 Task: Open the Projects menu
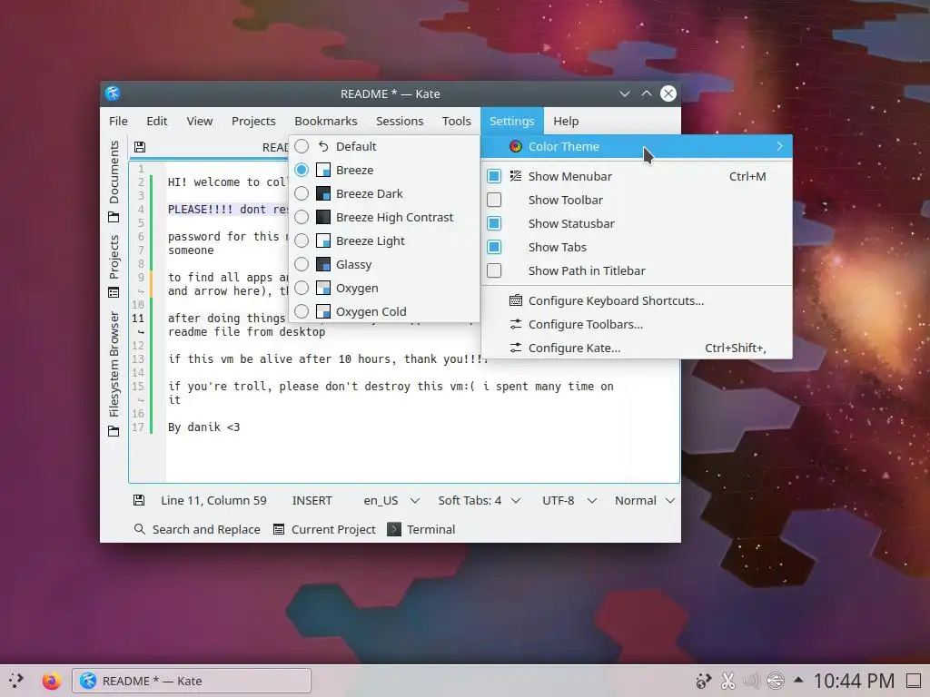pyautogui.click(x=253, y=121)
